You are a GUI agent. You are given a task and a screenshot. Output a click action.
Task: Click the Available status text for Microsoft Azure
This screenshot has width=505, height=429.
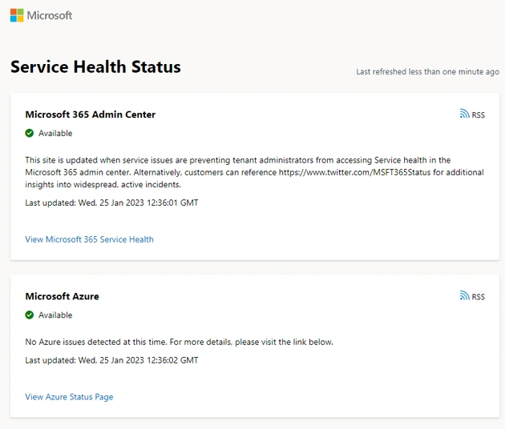tap(55, 315)
